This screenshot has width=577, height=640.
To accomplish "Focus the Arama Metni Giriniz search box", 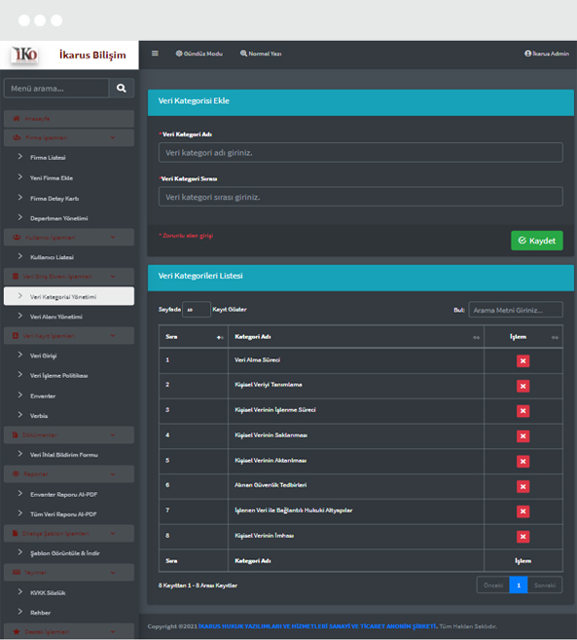I will pos(516,310).
